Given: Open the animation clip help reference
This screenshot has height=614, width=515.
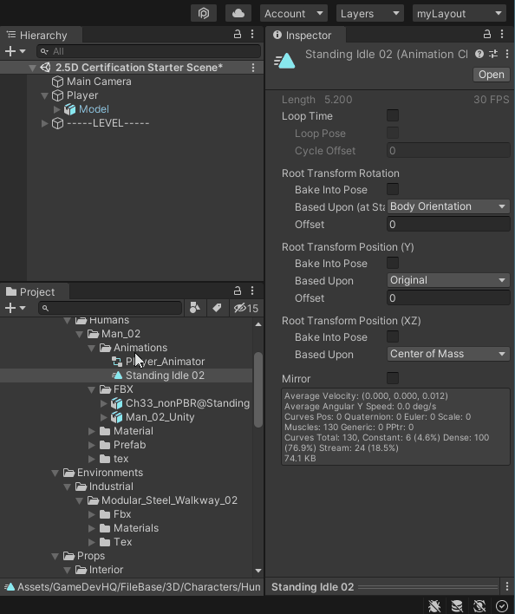Looking at the screenshot, I should point(479,54).
